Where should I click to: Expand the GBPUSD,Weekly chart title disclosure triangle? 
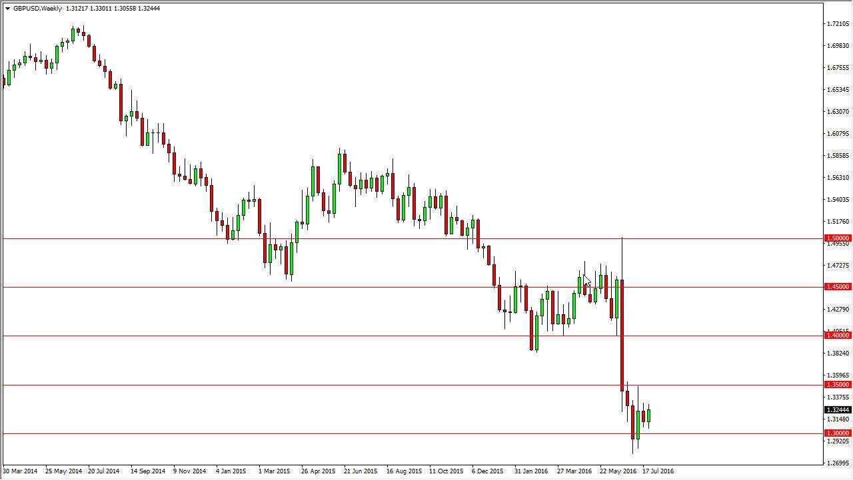(x=7, y=9)
